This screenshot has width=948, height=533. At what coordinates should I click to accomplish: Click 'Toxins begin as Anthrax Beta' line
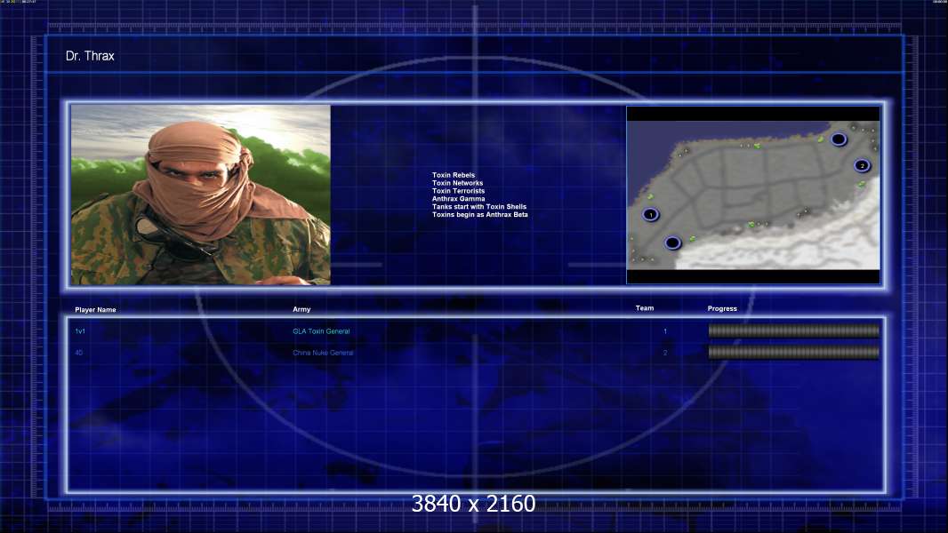click(x=480, y=214)
